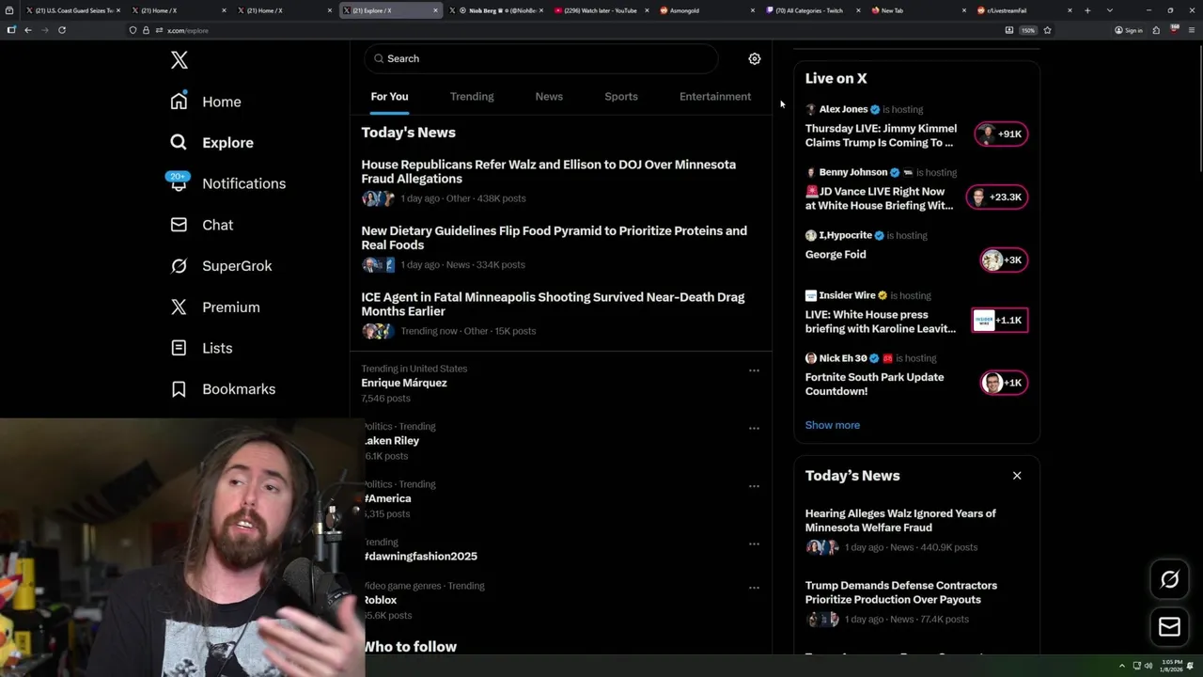The width and height of the screenshot is (1203, 677).
Task: Click the X logo in the sidebar
Action: point(180,60)
